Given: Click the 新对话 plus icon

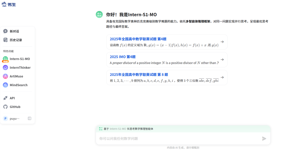Looking at the screenshot, I should [x=6, y=31].
